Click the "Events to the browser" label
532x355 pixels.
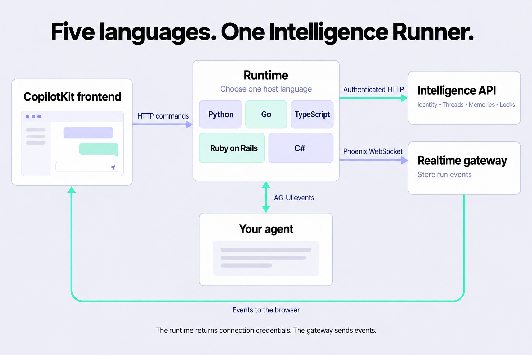(266, 310)
